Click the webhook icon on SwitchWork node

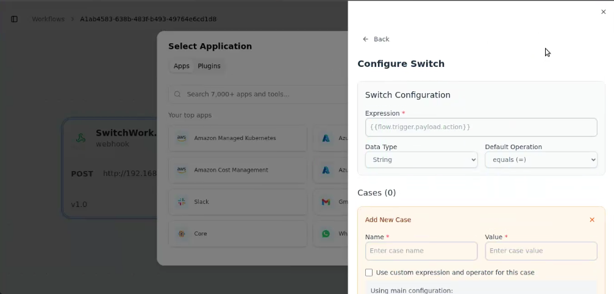(x=80, y=138)
